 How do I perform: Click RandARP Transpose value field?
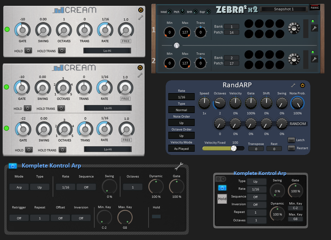click(256, 149)
